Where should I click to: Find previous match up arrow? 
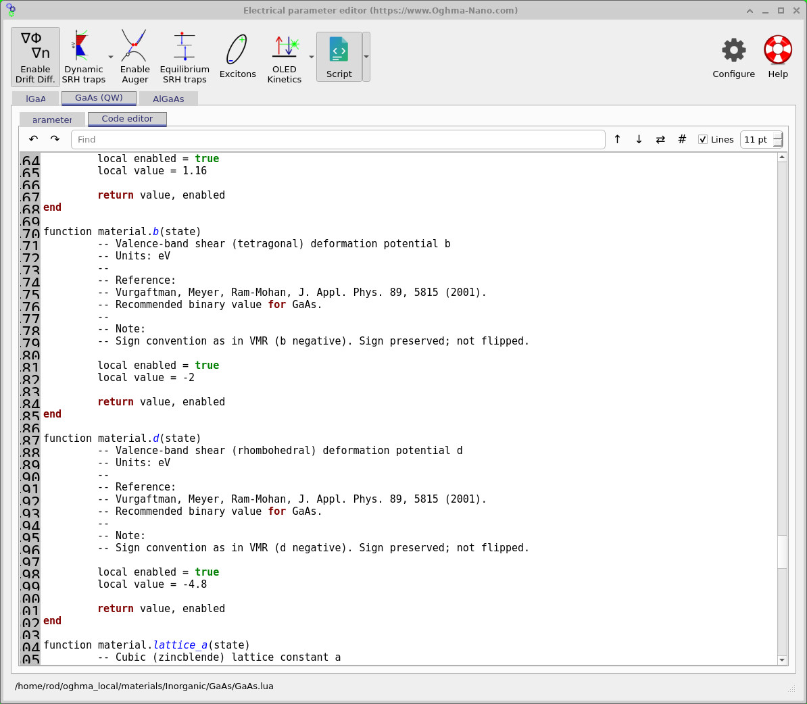[617, 139]
